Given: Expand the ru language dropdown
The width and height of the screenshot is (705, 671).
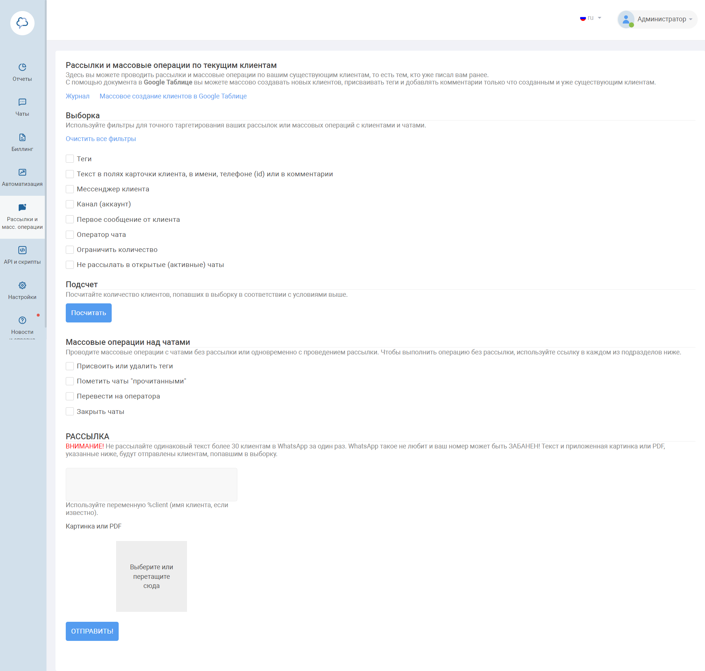Looking at the screenshot, I should point(590,18).
